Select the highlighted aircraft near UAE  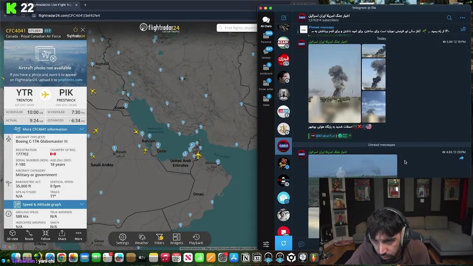pyautogui.click(x=198, y=155)
